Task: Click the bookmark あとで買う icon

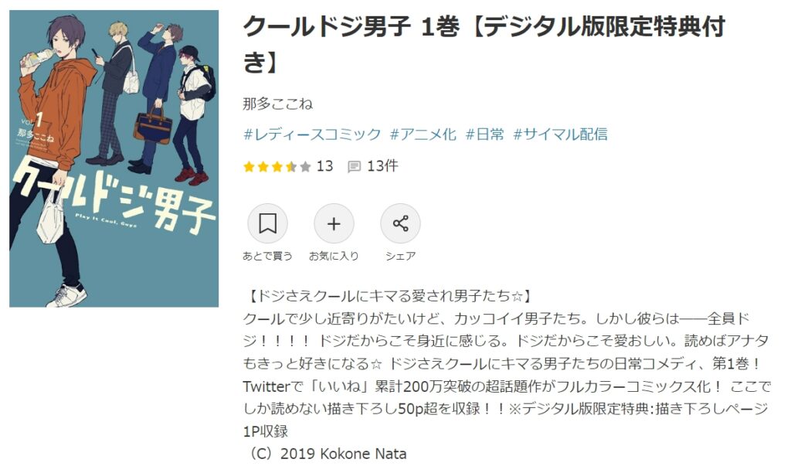Action: point(267,223)
